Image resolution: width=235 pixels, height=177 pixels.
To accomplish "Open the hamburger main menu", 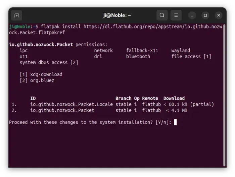I will click(x=176, y=15).
